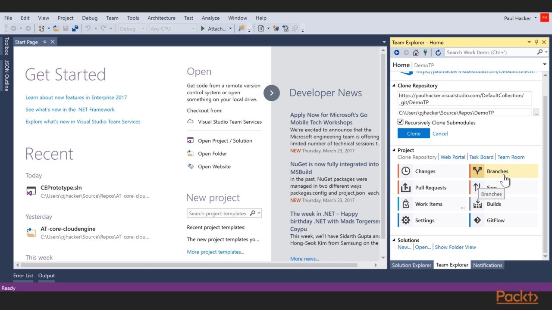The height and width of the screenshot is (310, 552).
Task: Click the search magnifier in Team Explorer
Action: click(540, 52)
